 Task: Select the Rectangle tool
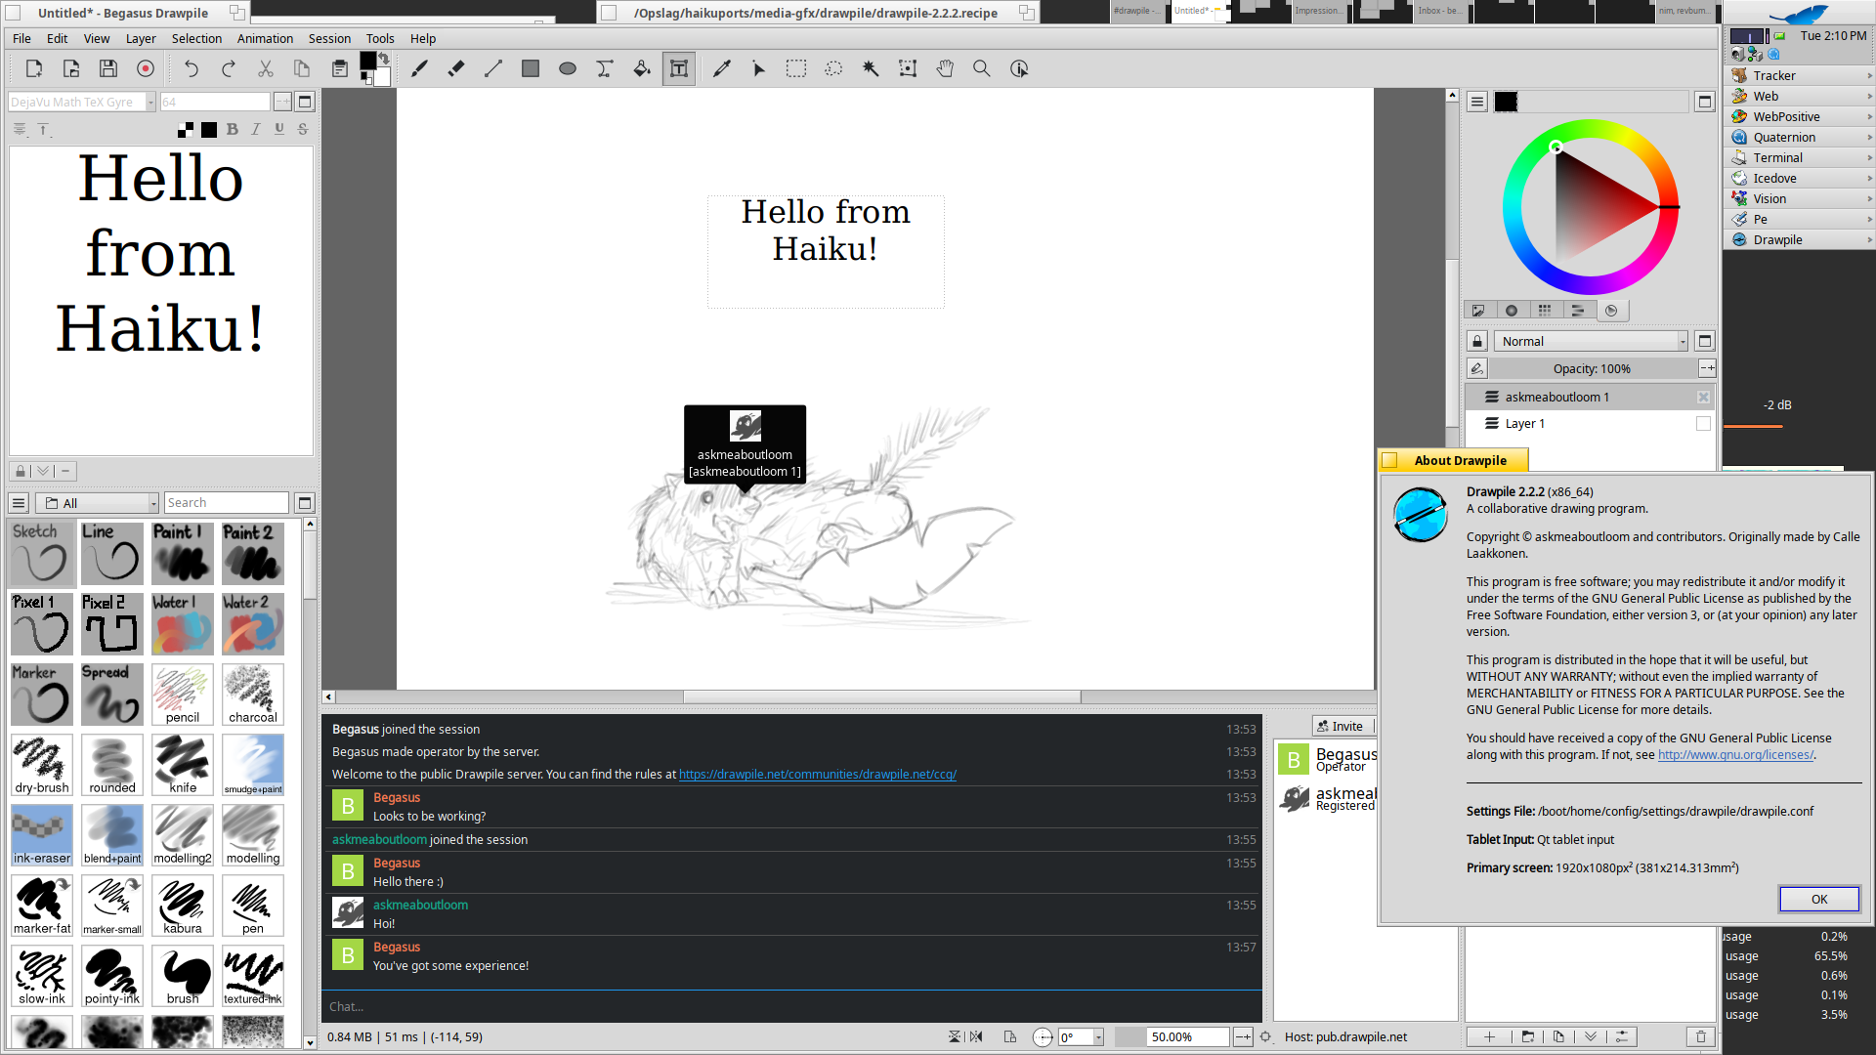(531, 68)
